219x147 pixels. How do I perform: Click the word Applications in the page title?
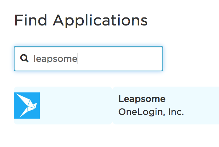pyautogui.click(x=100, y=20)
